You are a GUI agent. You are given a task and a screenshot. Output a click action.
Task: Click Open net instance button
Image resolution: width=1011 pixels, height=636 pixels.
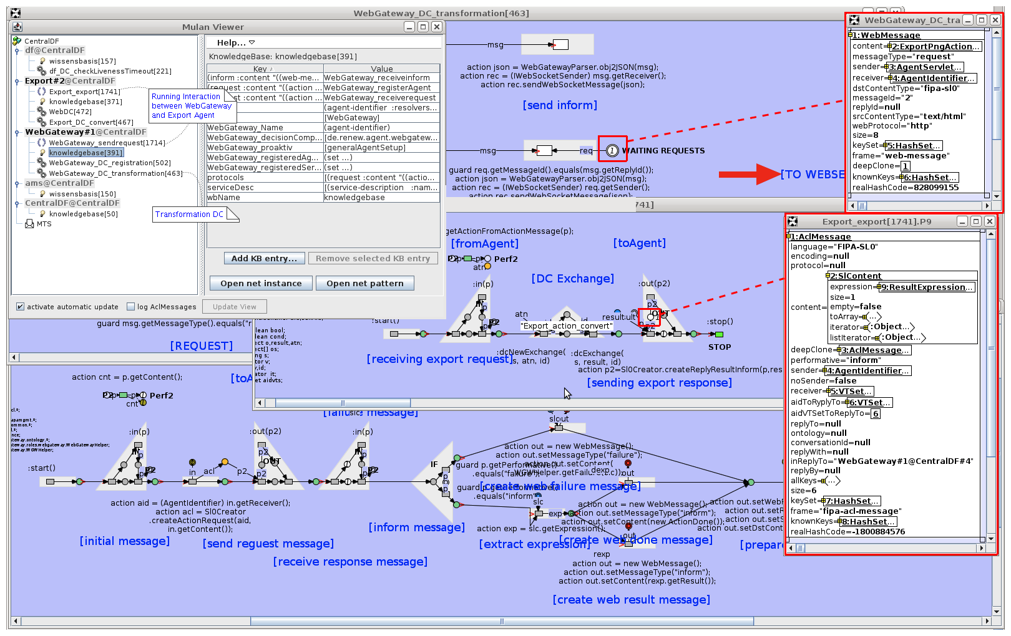click(x=261, y=283)
